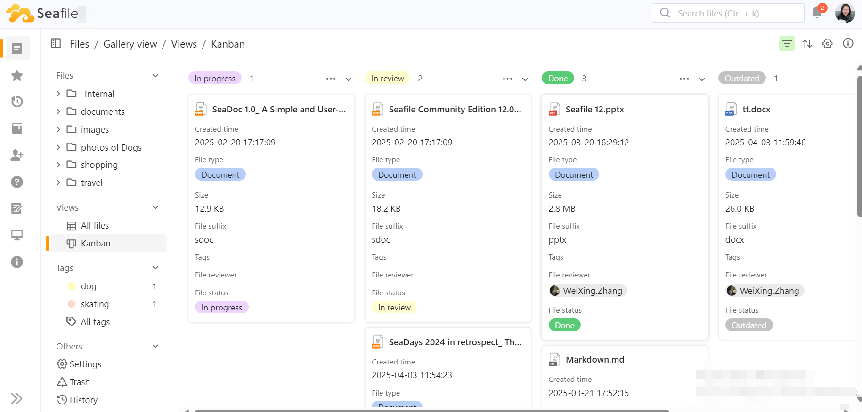Collapse the Tags section
Screen dimensions: 862x412
(155, 268)
